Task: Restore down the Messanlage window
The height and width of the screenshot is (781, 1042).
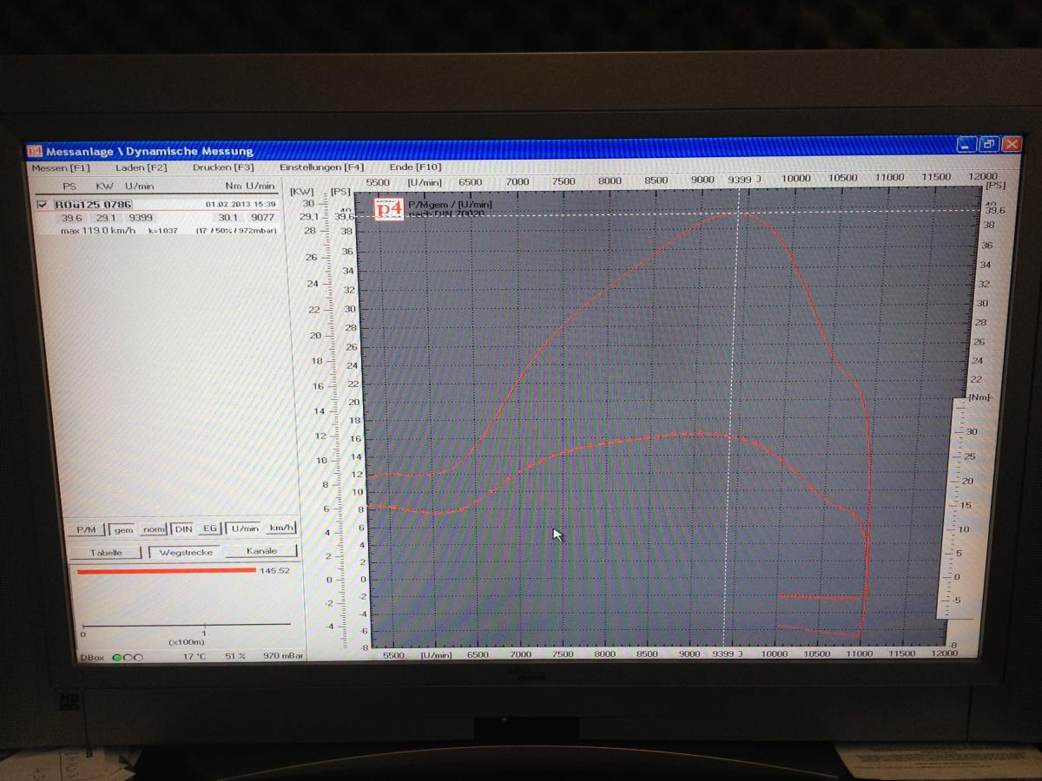Action: click(989, 145)
